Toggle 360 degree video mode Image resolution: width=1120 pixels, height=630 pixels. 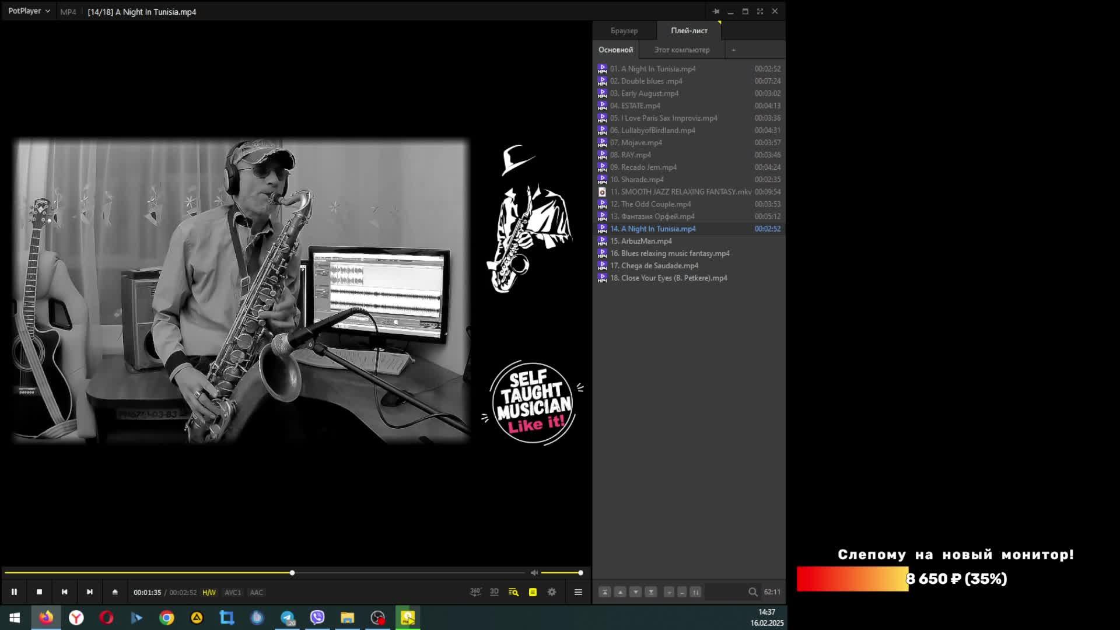475,592
